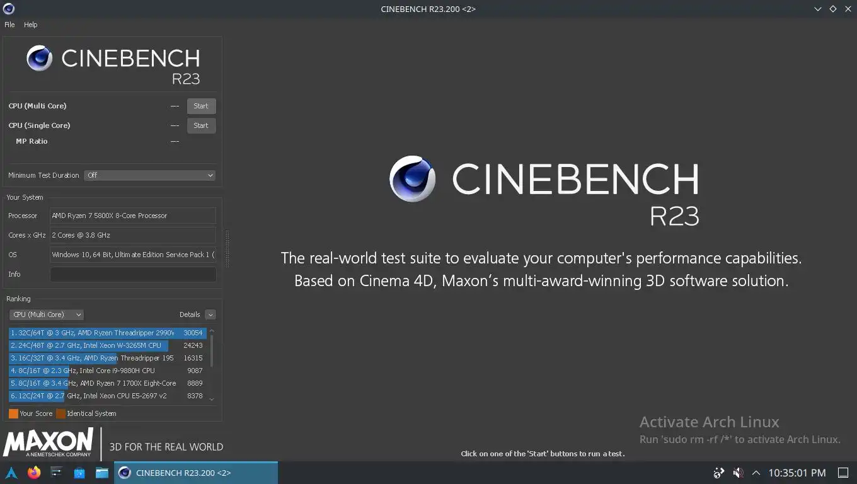This screenshot has height=484, width=857.
Task: Click the side panel splitter handle
Action: [x=227, y=249]
